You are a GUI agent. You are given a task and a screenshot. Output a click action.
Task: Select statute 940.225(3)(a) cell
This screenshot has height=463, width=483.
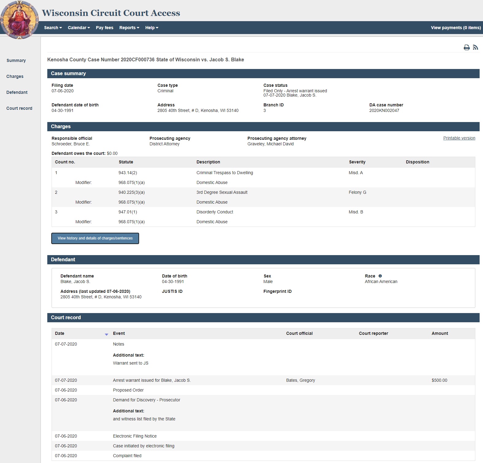[131, 192]
